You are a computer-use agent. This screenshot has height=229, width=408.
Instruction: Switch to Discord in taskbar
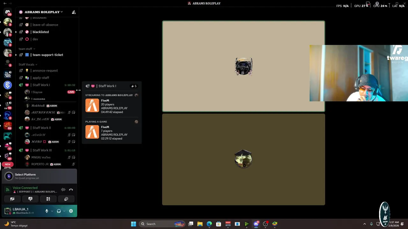point(256,224)
